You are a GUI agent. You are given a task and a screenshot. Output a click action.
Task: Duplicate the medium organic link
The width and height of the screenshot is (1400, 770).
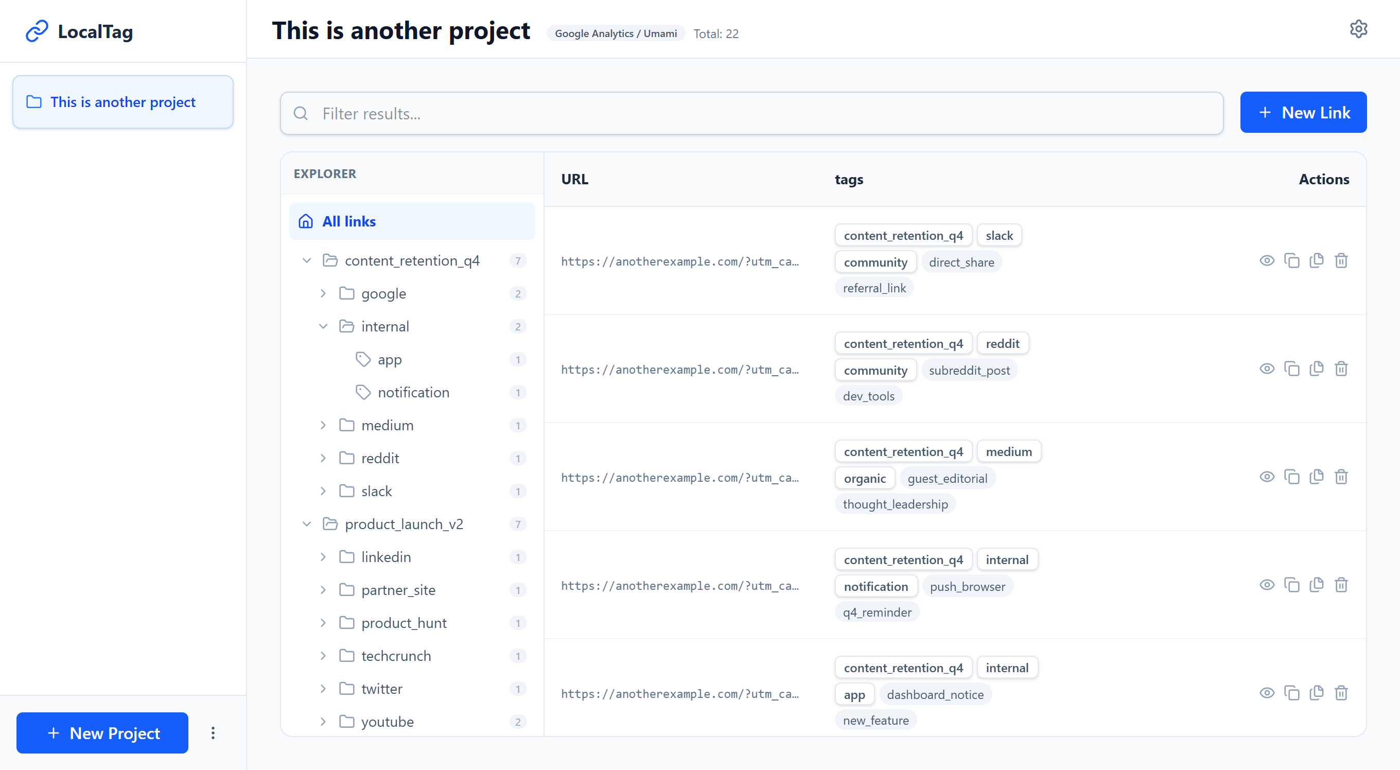(x=1316, y=477)
